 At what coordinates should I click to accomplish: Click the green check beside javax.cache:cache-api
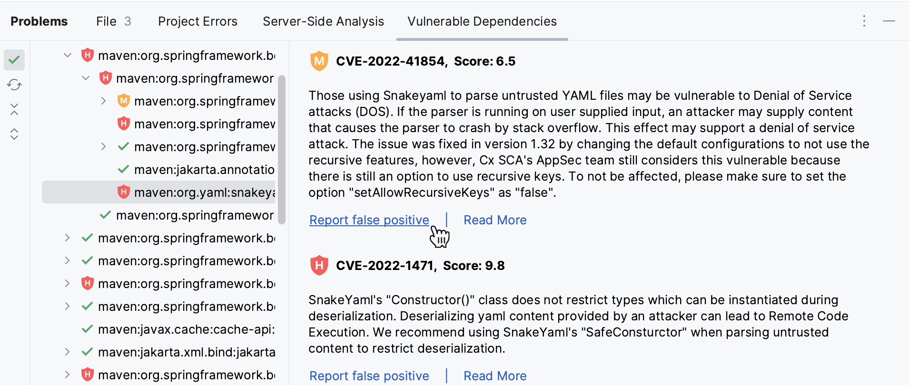click(x=87, y=329)
